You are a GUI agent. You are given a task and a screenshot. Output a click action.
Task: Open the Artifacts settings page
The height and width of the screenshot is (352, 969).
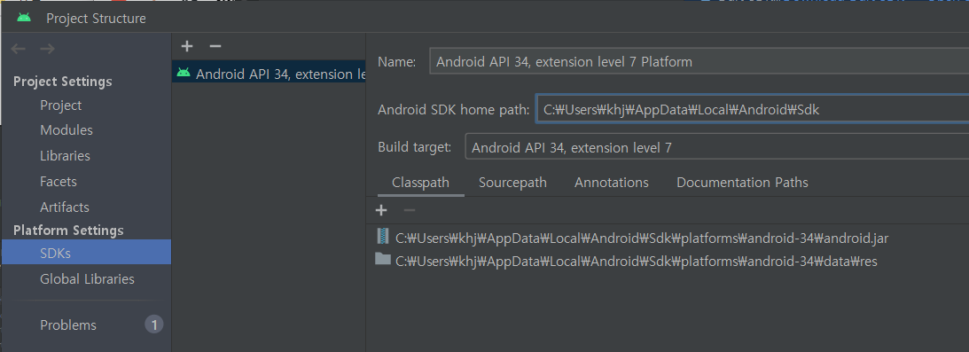tap(64, 207)
